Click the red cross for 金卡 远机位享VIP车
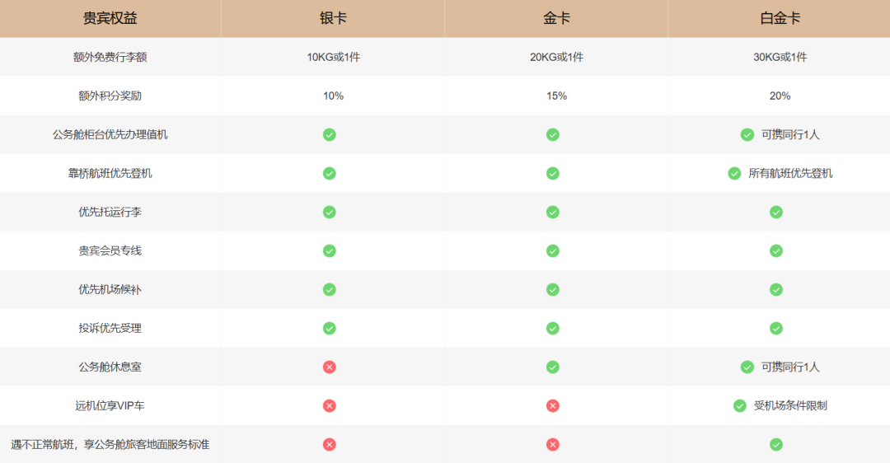Image resolution: width=890 pixels, height=463 pixels. pos(553,405)
